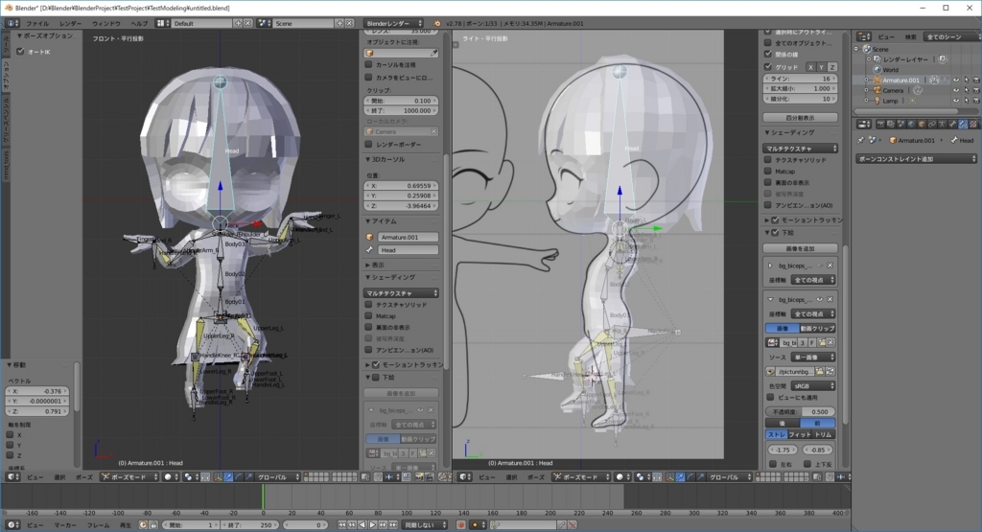Click outliner horizontal scrollbar

tap(905, 111)
